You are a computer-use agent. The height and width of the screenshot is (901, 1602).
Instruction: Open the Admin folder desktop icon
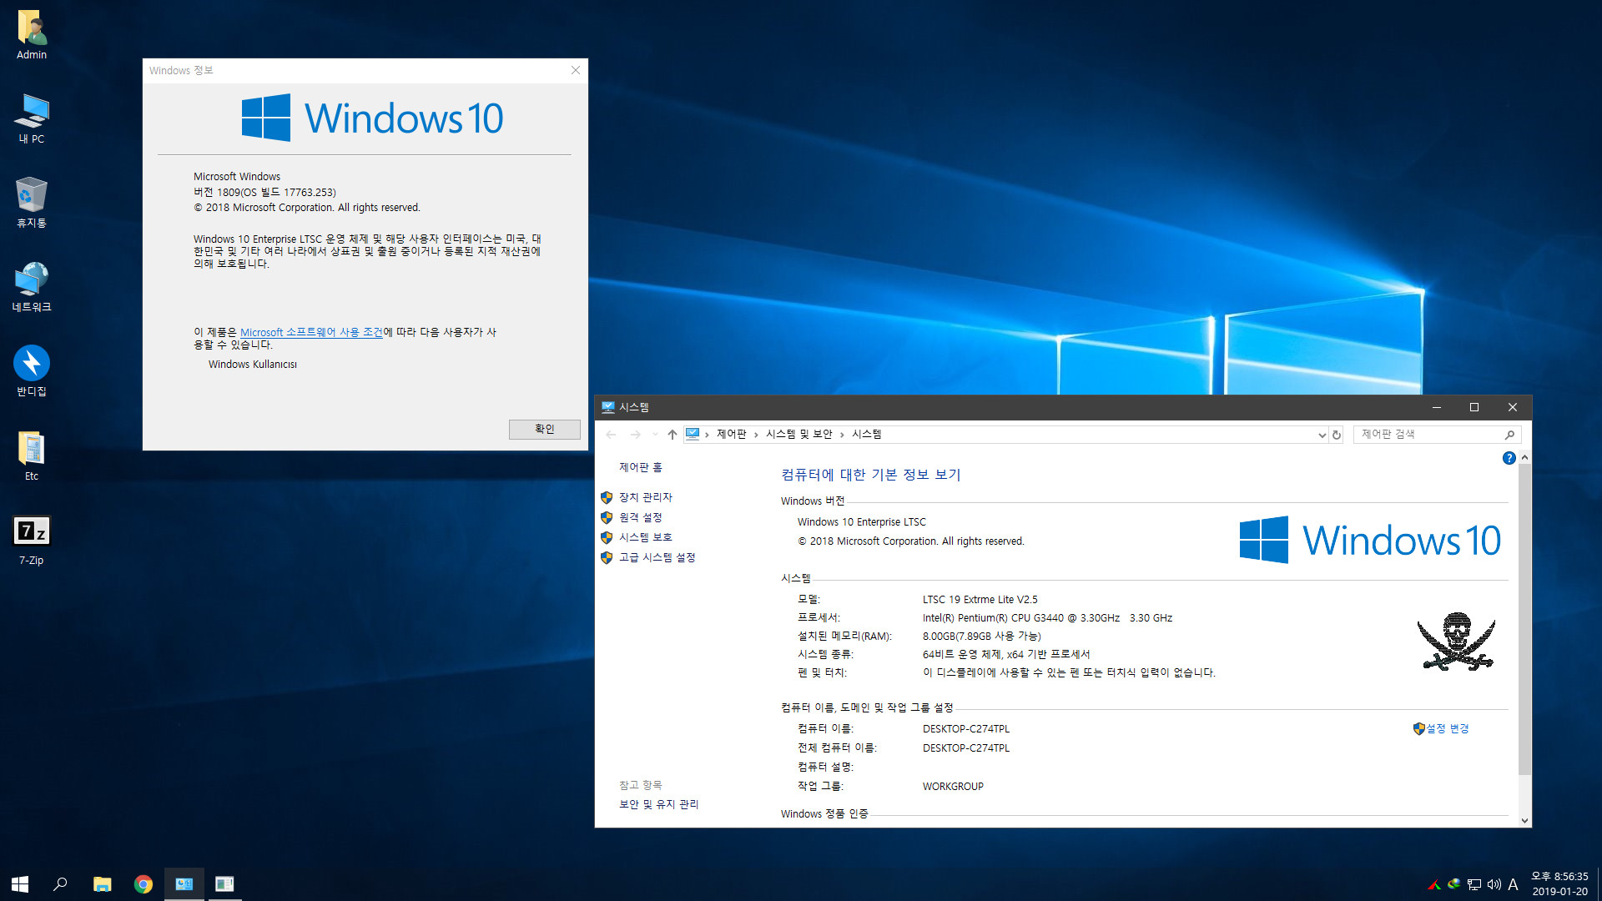point(32,35)
